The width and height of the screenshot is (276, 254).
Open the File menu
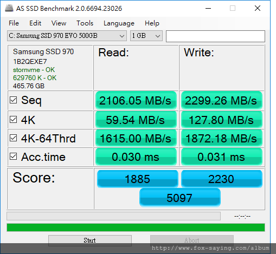click(x=14, y=23)
